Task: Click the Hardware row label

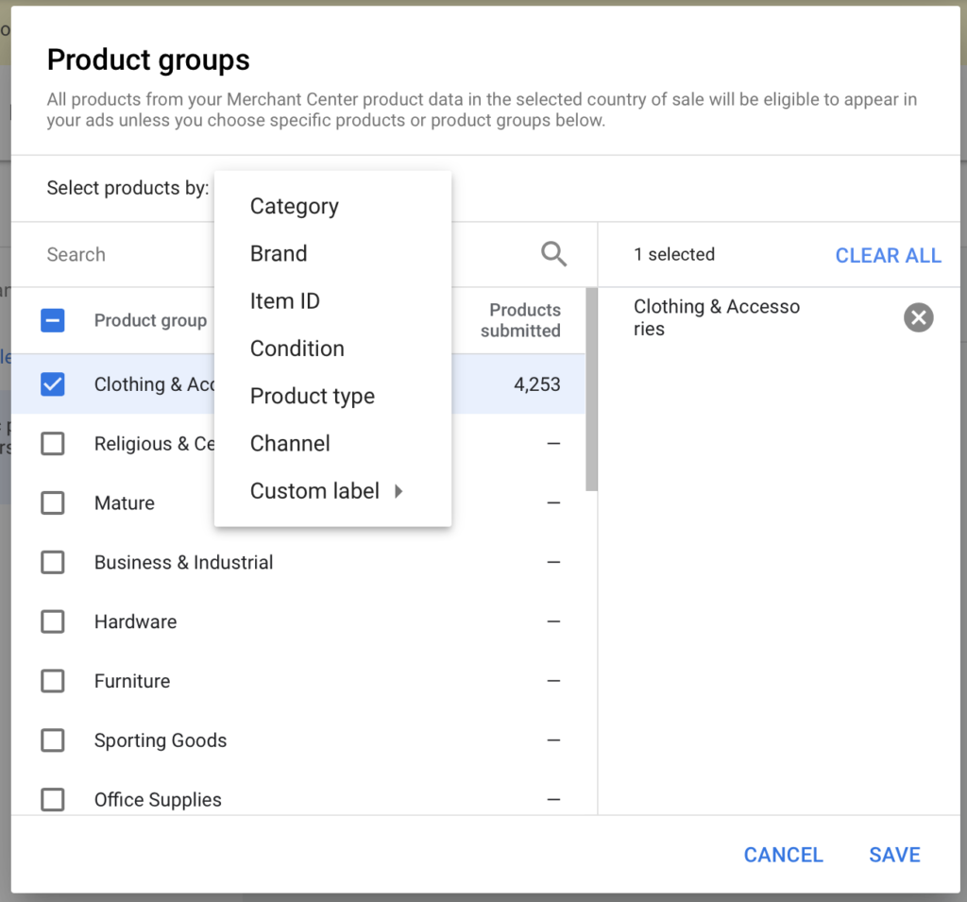Action: [x=136, y=621]
